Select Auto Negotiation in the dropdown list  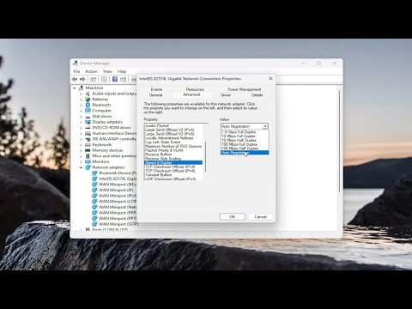coord(245,153)
